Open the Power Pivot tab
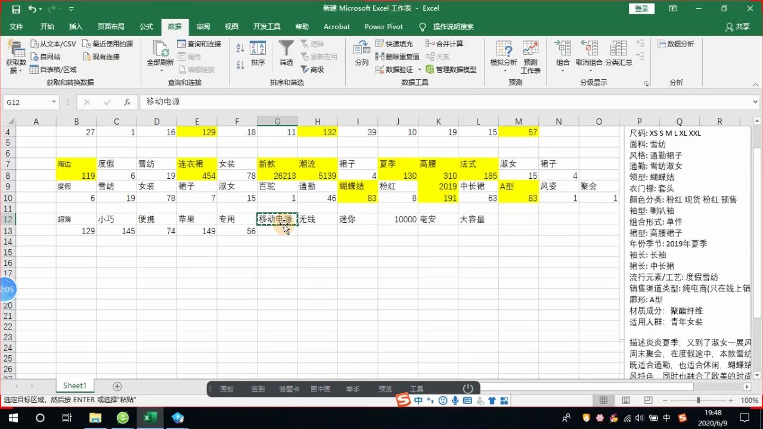 (x=384, y=27)
